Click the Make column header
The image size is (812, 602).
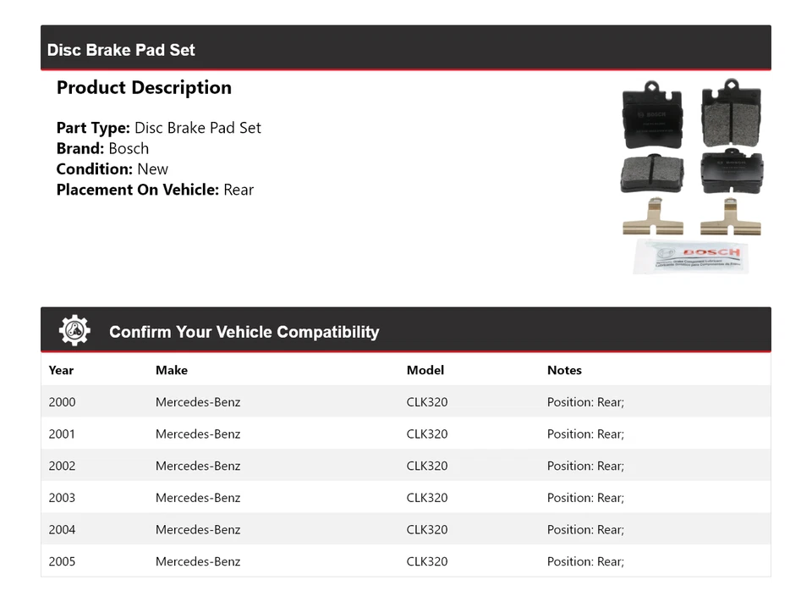pos(172,370)
